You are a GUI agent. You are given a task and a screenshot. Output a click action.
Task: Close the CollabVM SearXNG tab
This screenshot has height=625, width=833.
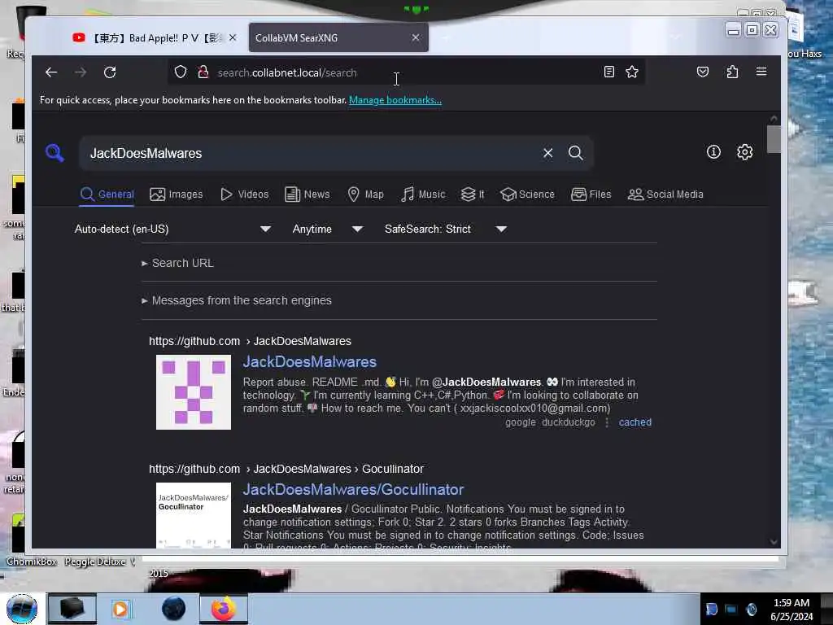click(416, 37)
